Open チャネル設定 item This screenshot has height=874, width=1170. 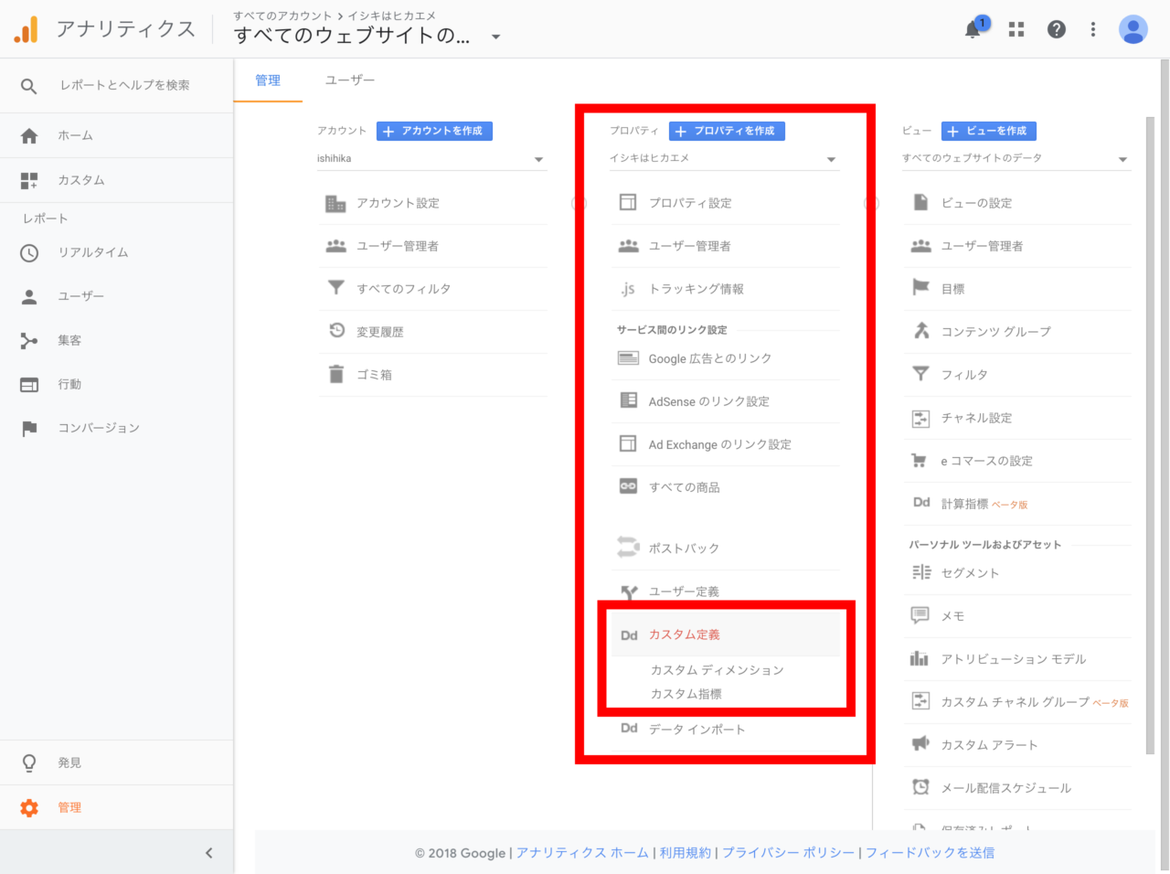point(1016,418)
